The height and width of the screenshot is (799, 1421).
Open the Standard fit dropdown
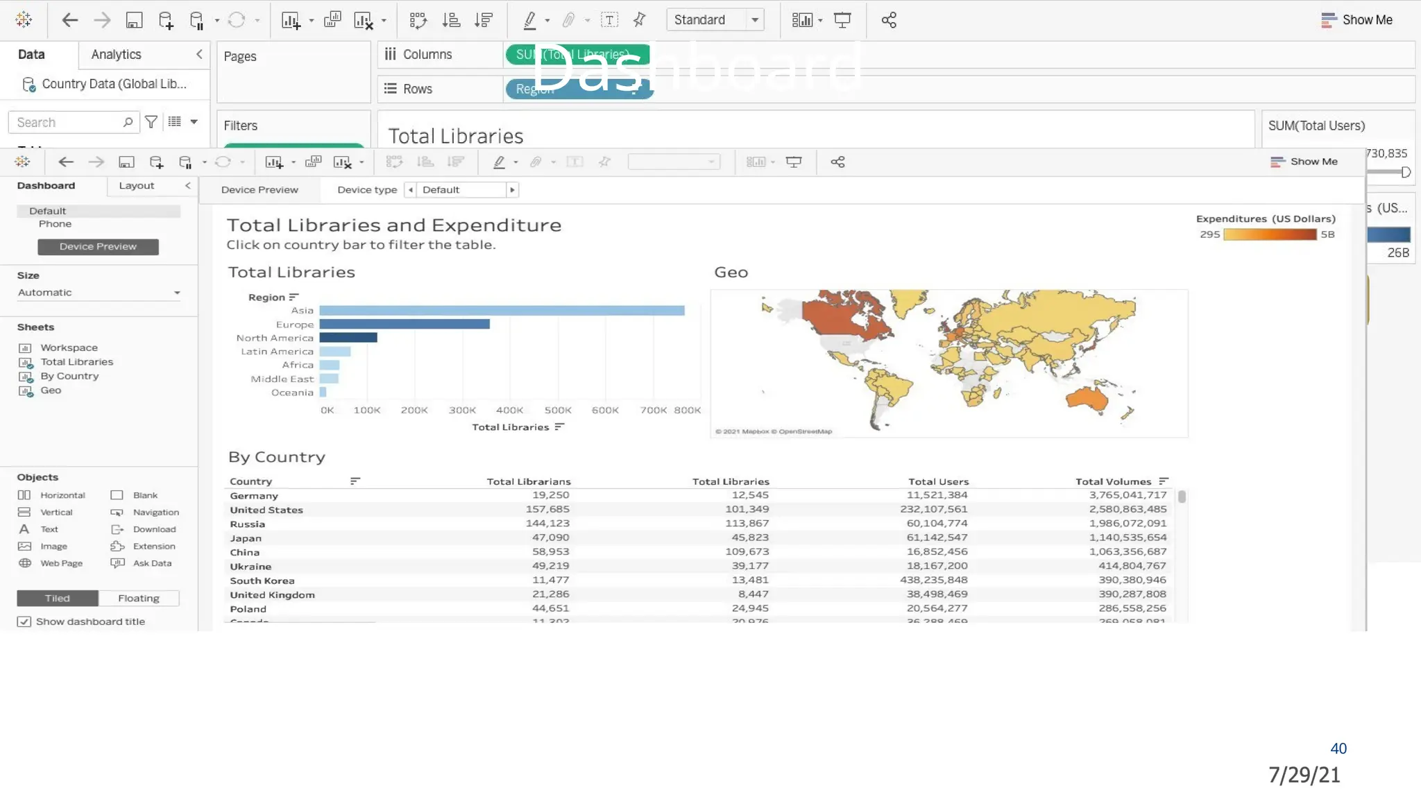(715, 20)
